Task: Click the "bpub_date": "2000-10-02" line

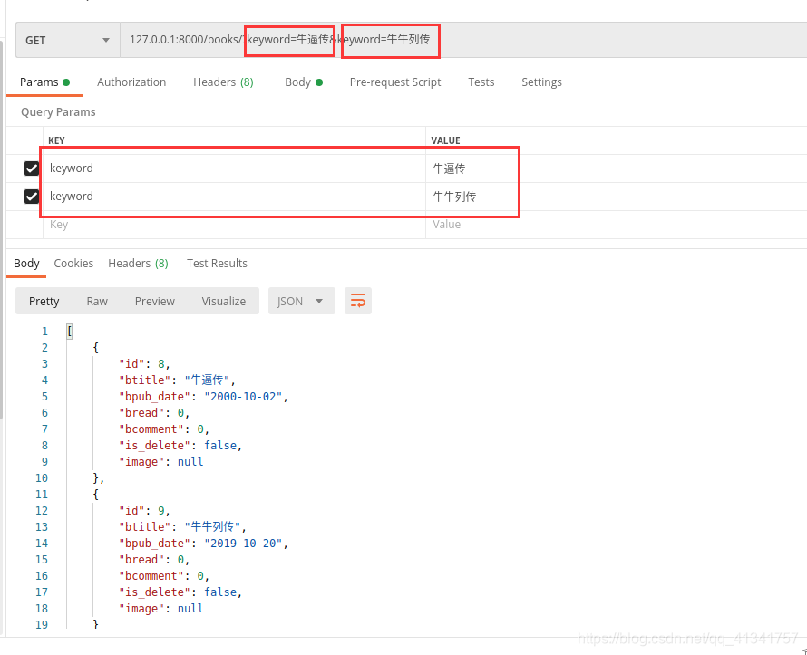Action: [203, 397]
